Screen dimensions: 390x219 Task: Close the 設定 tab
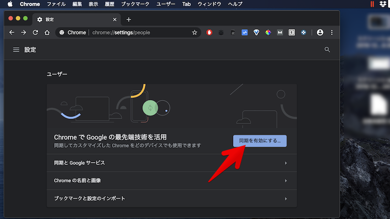pos(115,20)
